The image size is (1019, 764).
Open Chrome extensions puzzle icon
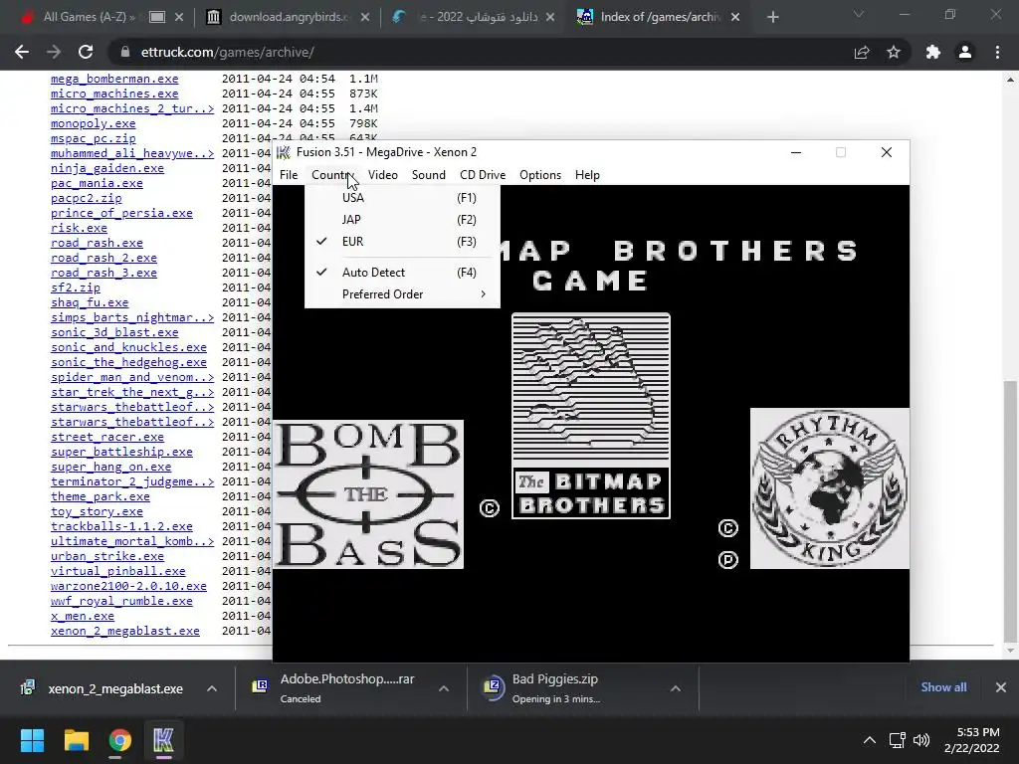(x=933, y=52)
